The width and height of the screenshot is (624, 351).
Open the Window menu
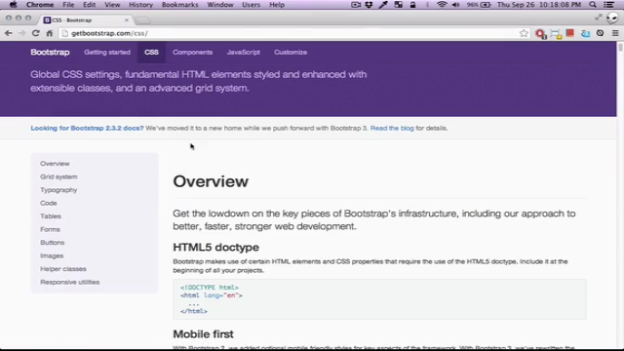(220, 5)
